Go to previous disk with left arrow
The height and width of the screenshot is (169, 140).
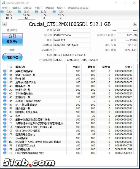coord(4,24)
